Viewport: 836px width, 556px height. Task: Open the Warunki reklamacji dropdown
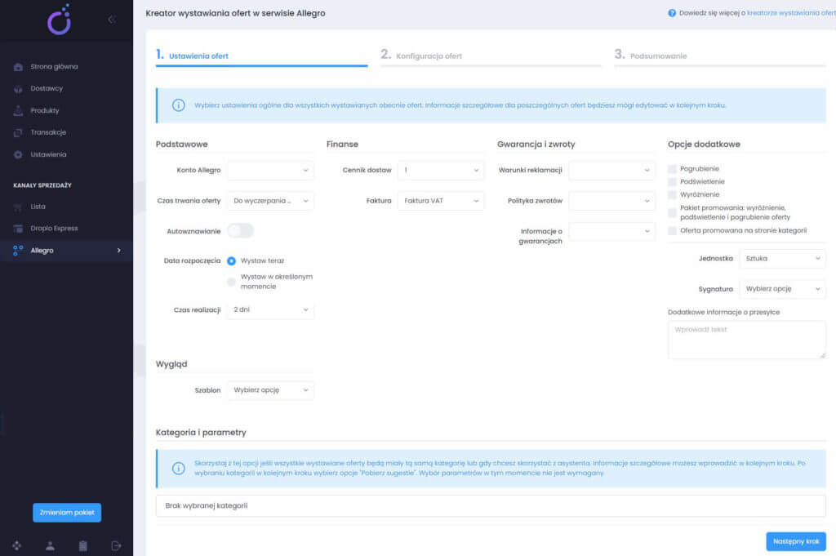(611, 170)
